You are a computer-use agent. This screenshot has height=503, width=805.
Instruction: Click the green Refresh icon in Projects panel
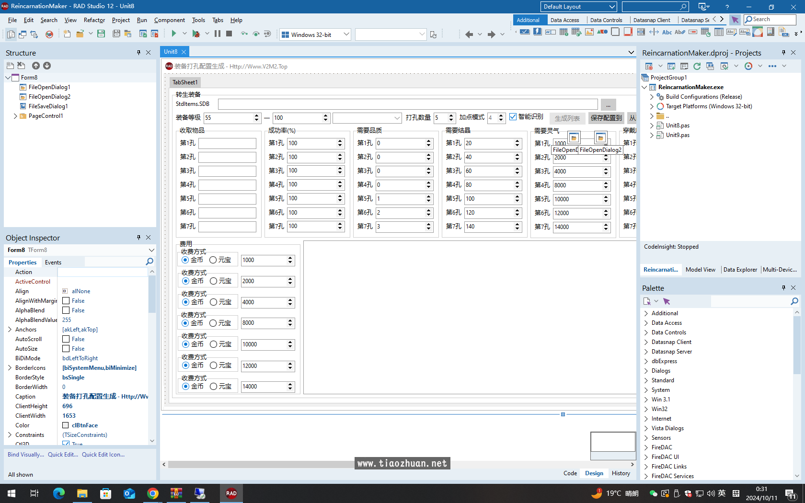[x=697, y=66]
